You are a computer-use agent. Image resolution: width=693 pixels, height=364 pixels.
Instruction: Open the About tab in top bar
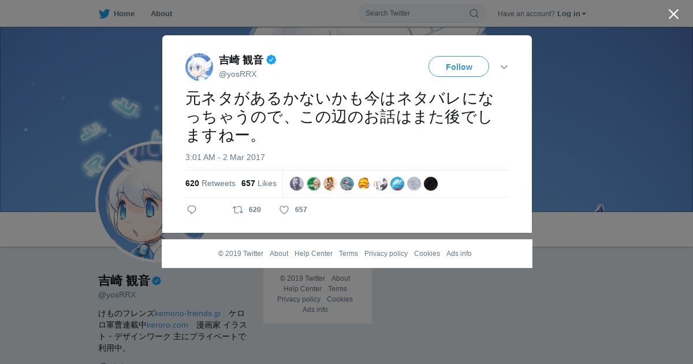(161, 14)
